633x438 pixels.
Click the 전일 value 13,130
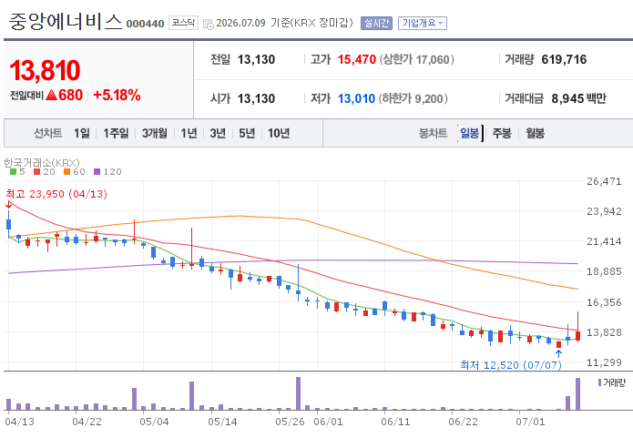coord(256,60)
